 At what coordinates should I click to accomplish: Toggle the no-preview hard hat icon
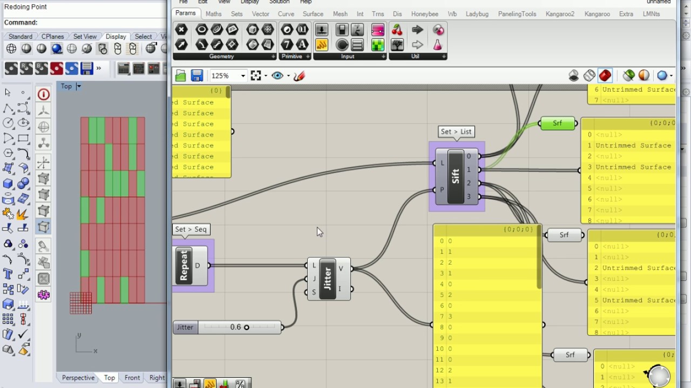tap(574, 76)
